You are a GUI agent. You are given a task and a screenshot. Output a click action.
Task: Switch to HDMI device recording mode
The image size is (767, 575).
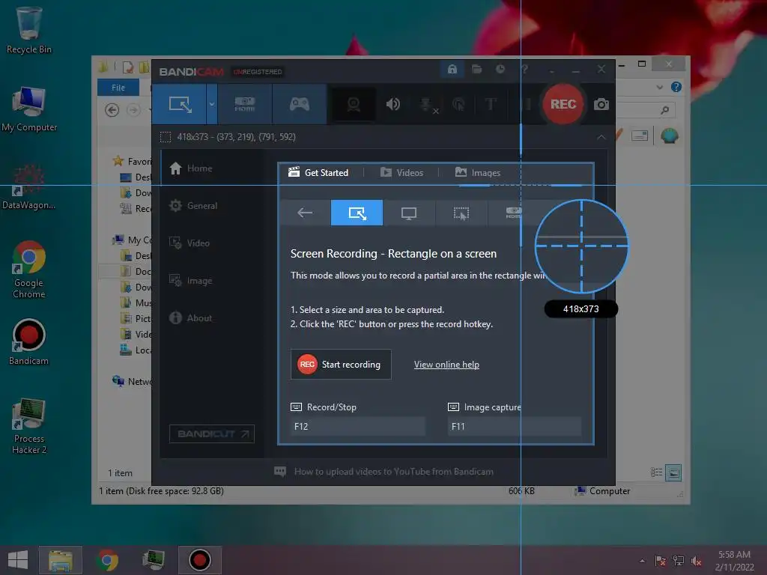click(x=245, y=104)
